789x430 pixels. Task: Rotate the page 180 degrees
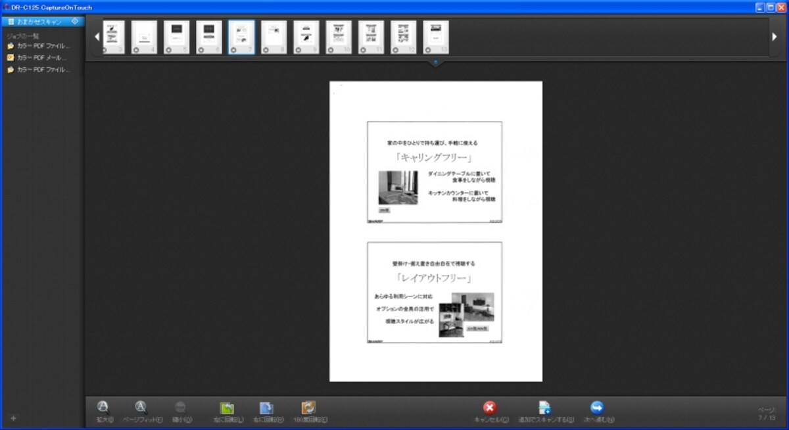[x=308, y=408]
